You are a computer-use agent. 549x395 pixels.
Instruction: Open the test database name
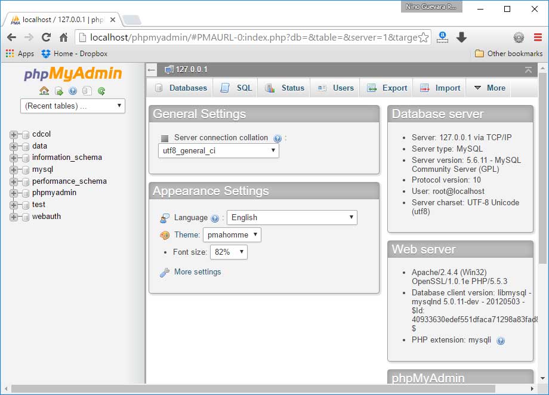(39, 205)
